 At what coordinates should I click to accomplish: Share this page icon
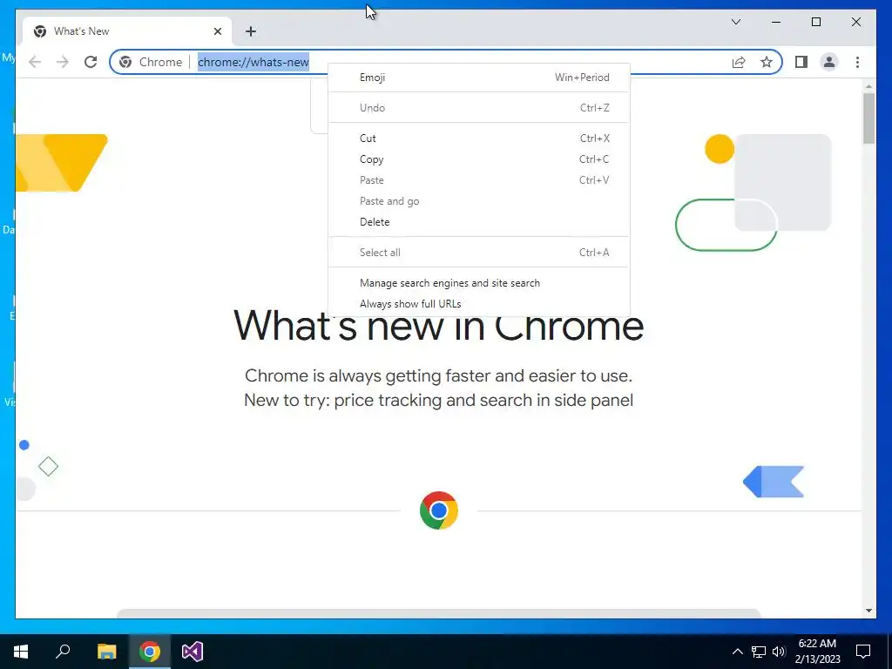739,62
